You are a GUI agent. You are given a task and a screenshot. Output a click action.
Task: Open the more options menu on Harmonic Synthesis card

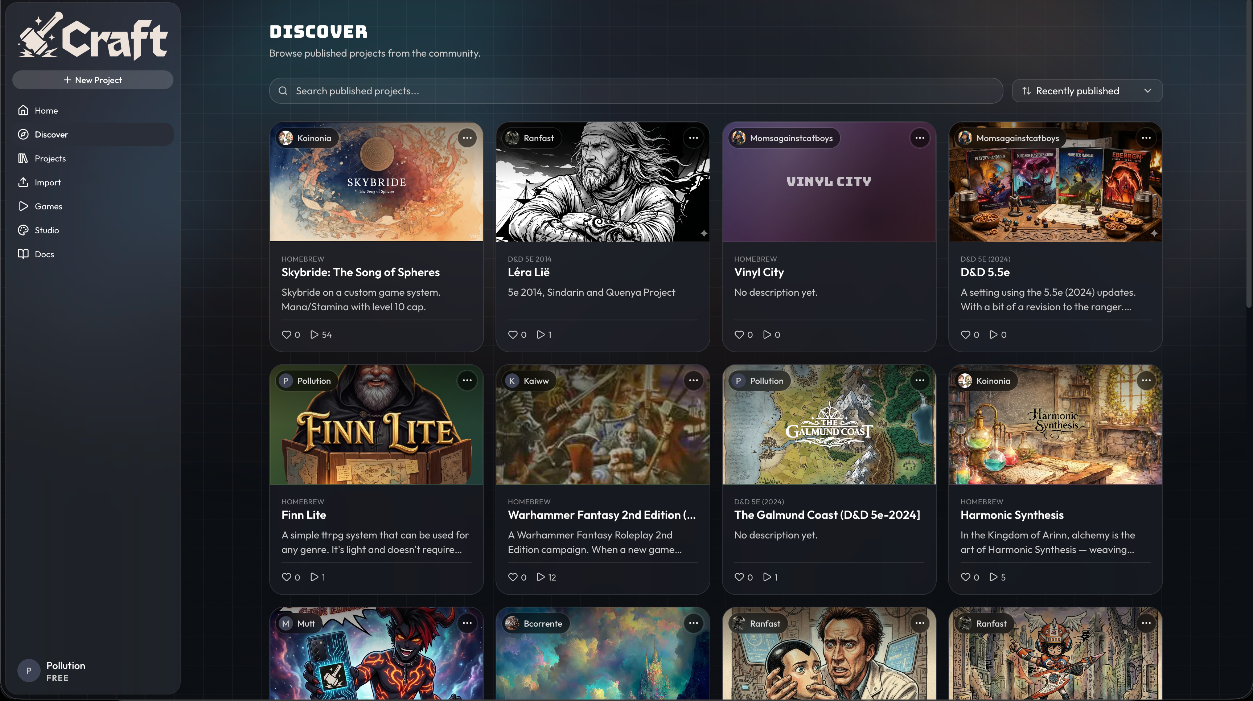tap(1146, 380)
